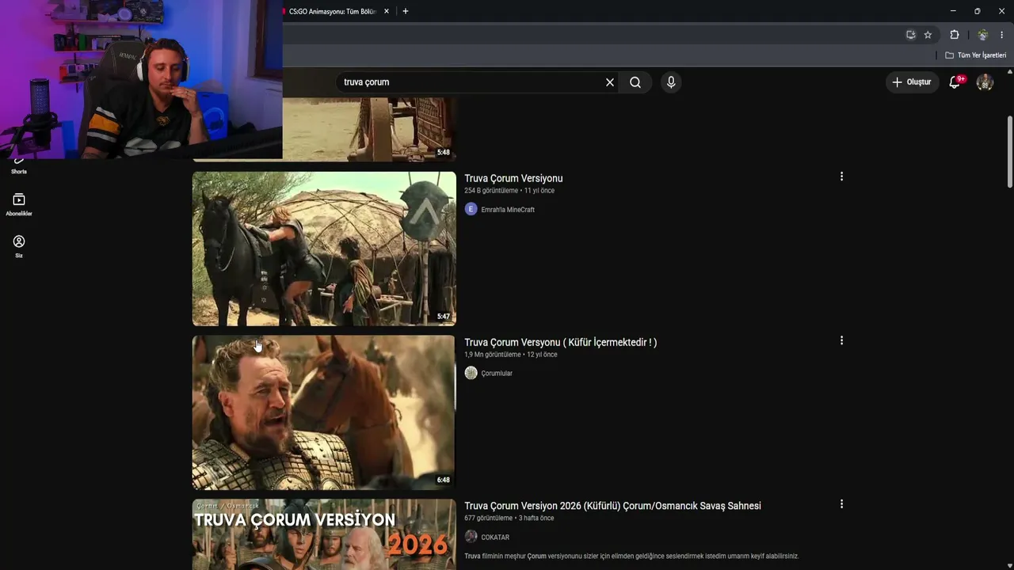Viewport: 1014px width, 570px height.
Task: Visit the Emrah'la MineCraft channel
Action: (508, 210)
